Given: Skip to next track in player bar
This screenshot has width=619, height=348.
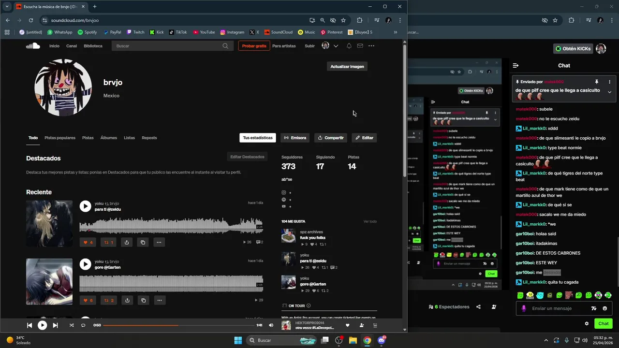Looking at the screenshot, I should (x=55, y=325).
